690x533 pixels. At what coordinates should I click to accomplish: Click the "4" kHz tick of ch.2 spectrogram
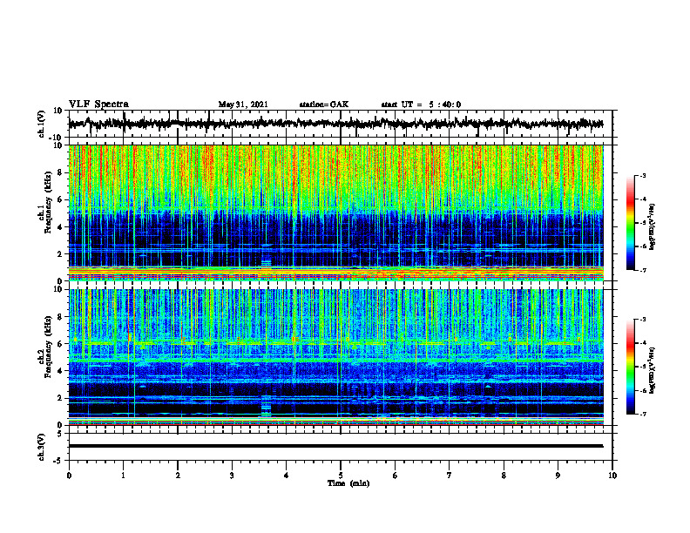[60, 371]
